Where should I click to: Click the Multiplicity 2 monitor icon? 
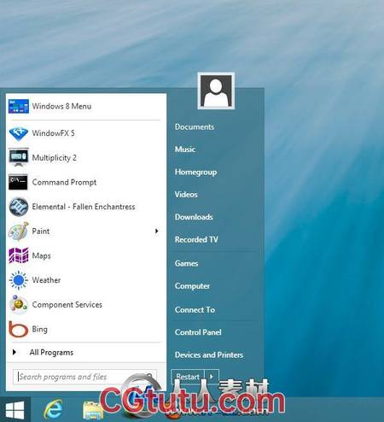19,157
